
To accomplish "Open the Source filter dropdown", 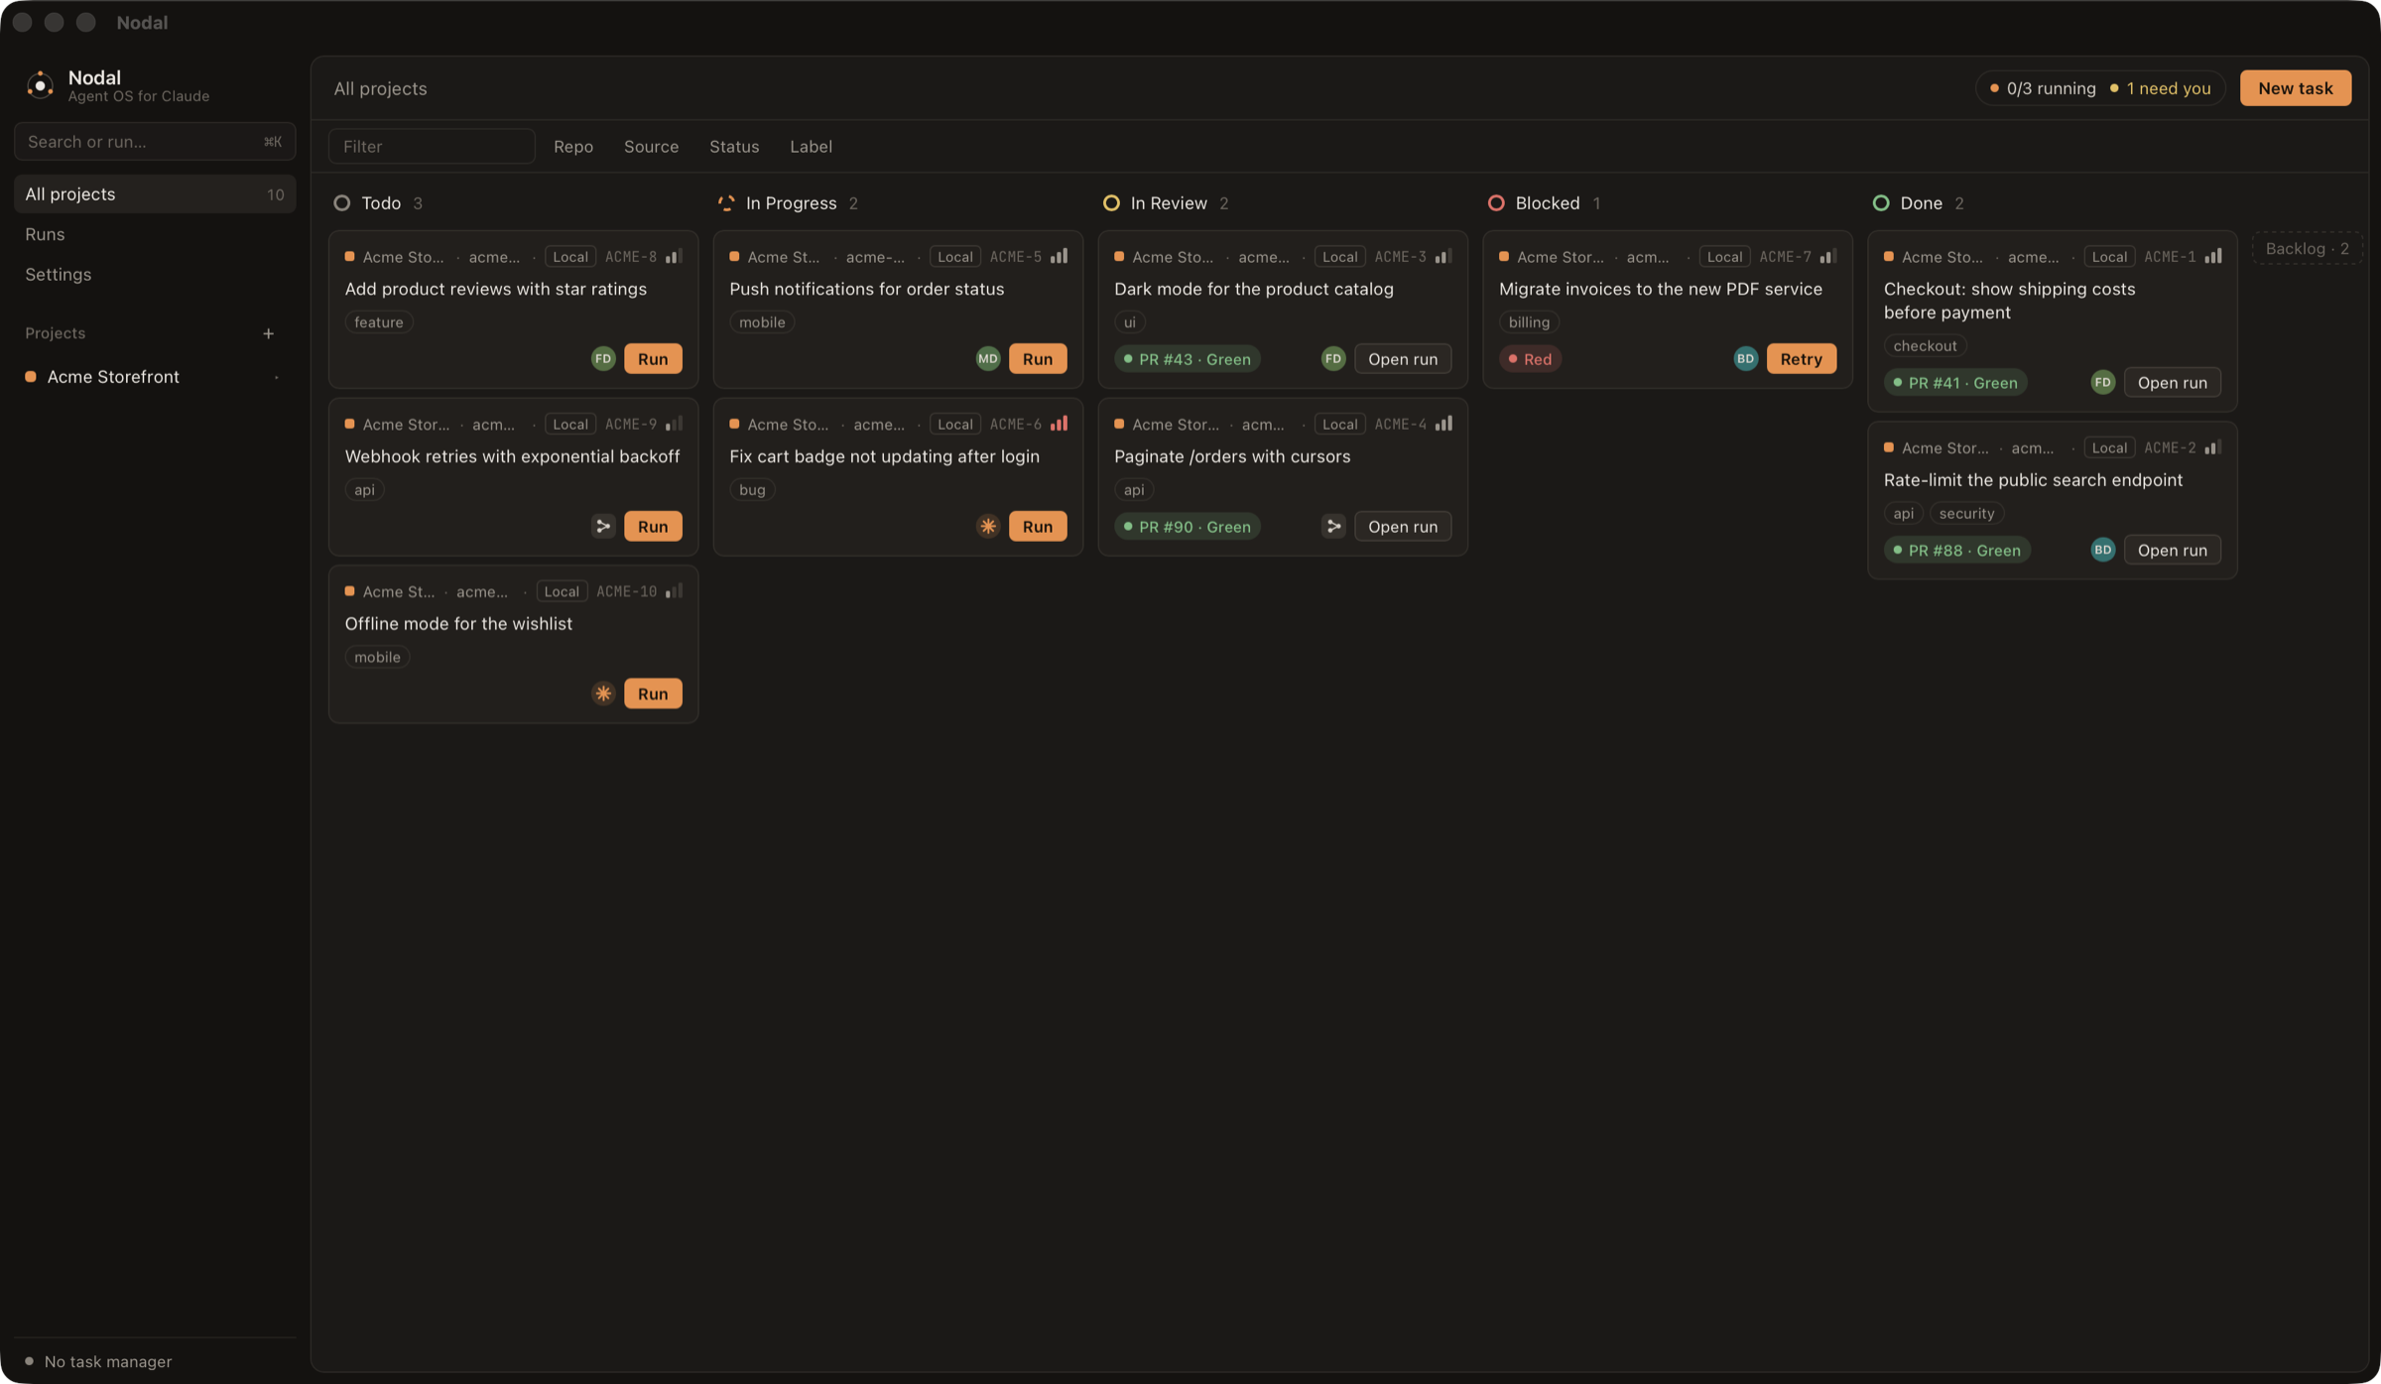I will click(651, 146).
